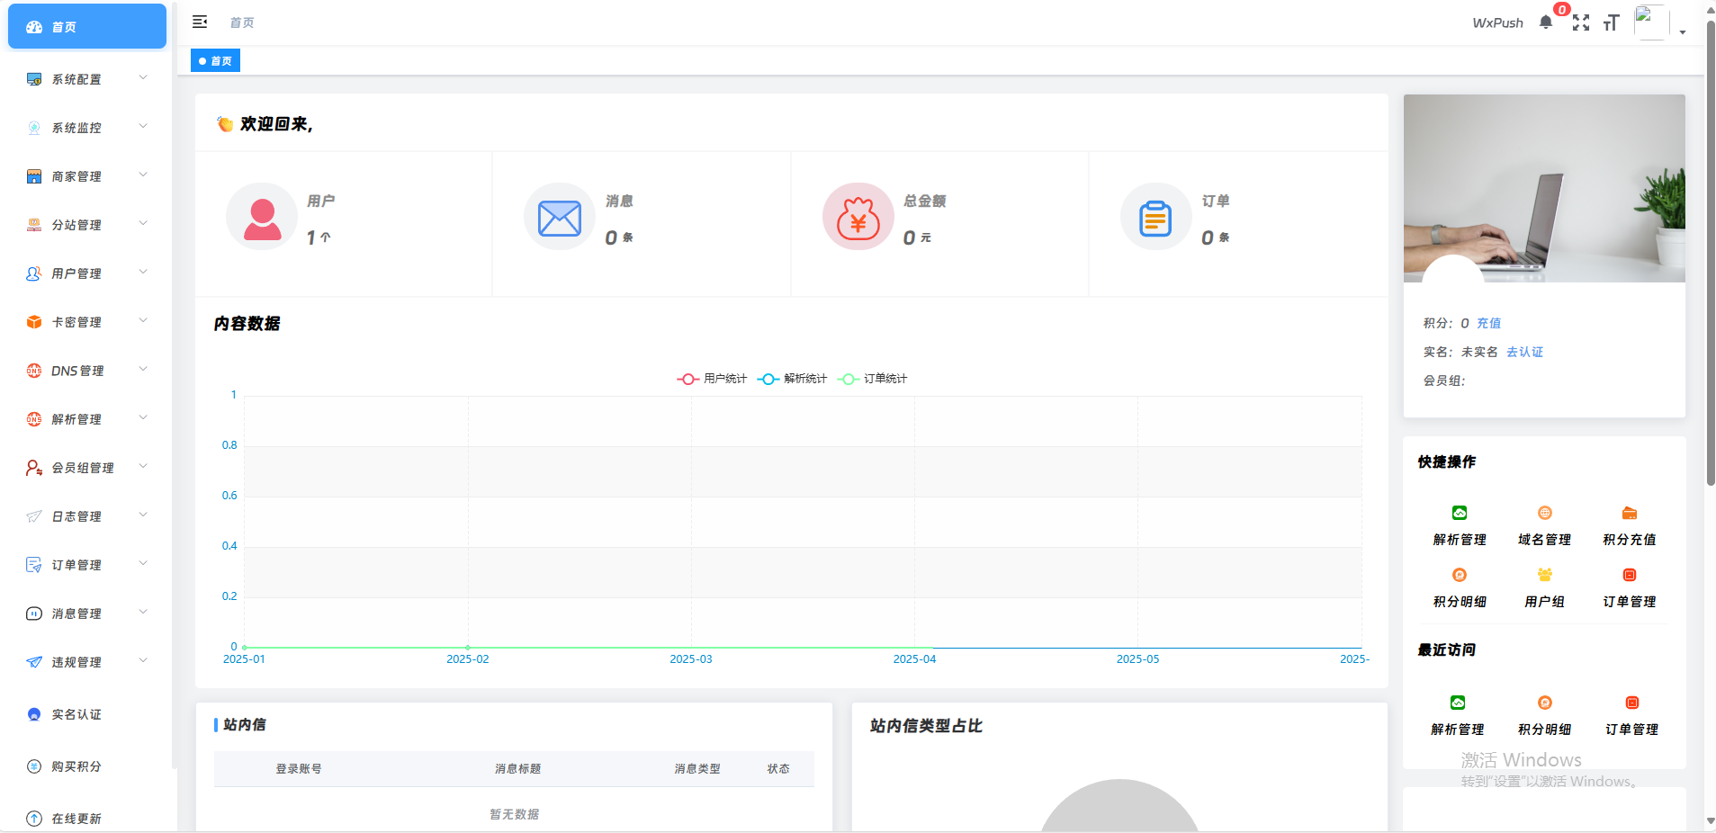Expand the 解析管理 sidebar chevron
1716x833 pixels.
[x=143, y=418]
